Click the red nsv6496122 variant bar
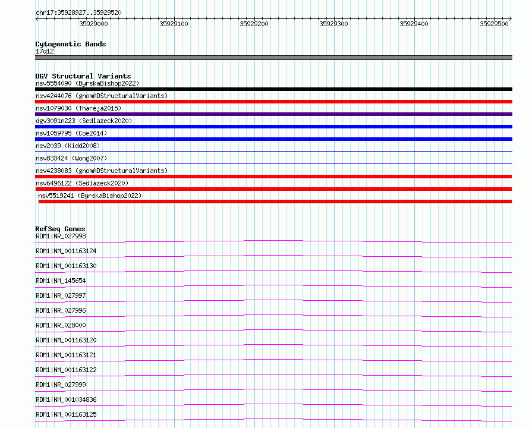 [x=273, y=189]
